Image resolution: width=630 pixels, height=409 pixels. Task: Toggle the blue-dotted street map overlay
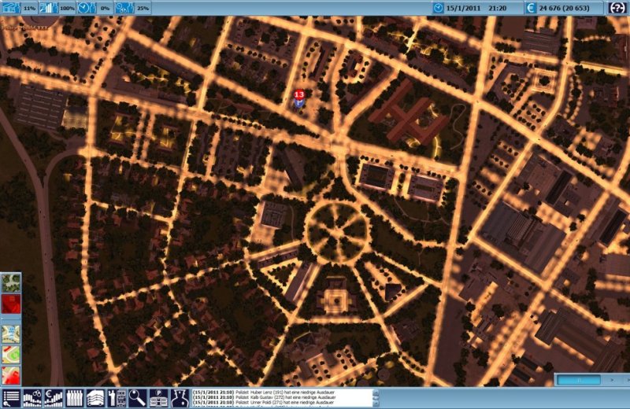pyautogui.click(x=11, y=333)
